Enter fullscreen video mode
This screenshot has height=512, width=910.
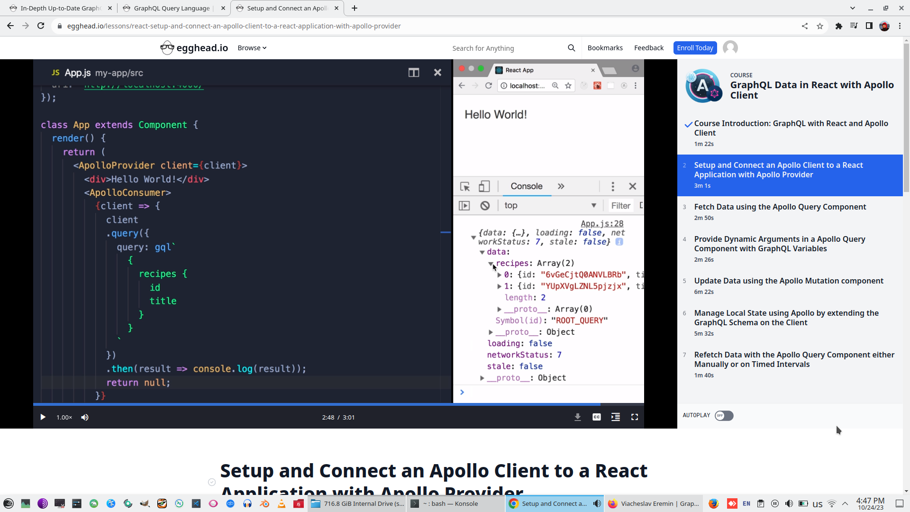pyautogui.click(x=635, y=417)
